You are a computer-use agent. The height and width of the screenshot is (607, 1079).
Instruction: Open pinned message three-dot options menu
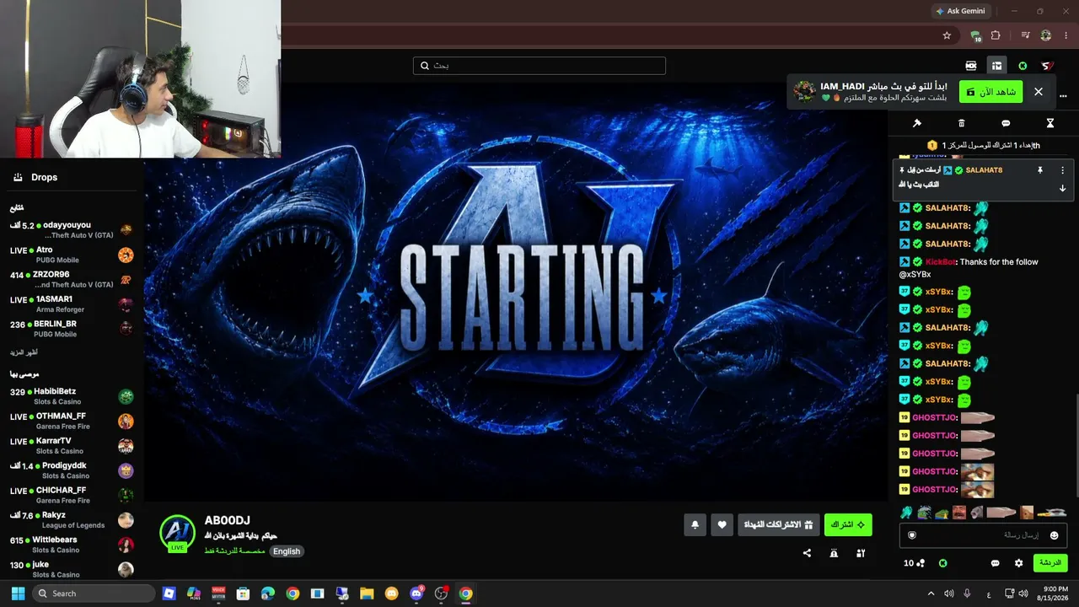pyautogui.click(x=1062, y=170)
